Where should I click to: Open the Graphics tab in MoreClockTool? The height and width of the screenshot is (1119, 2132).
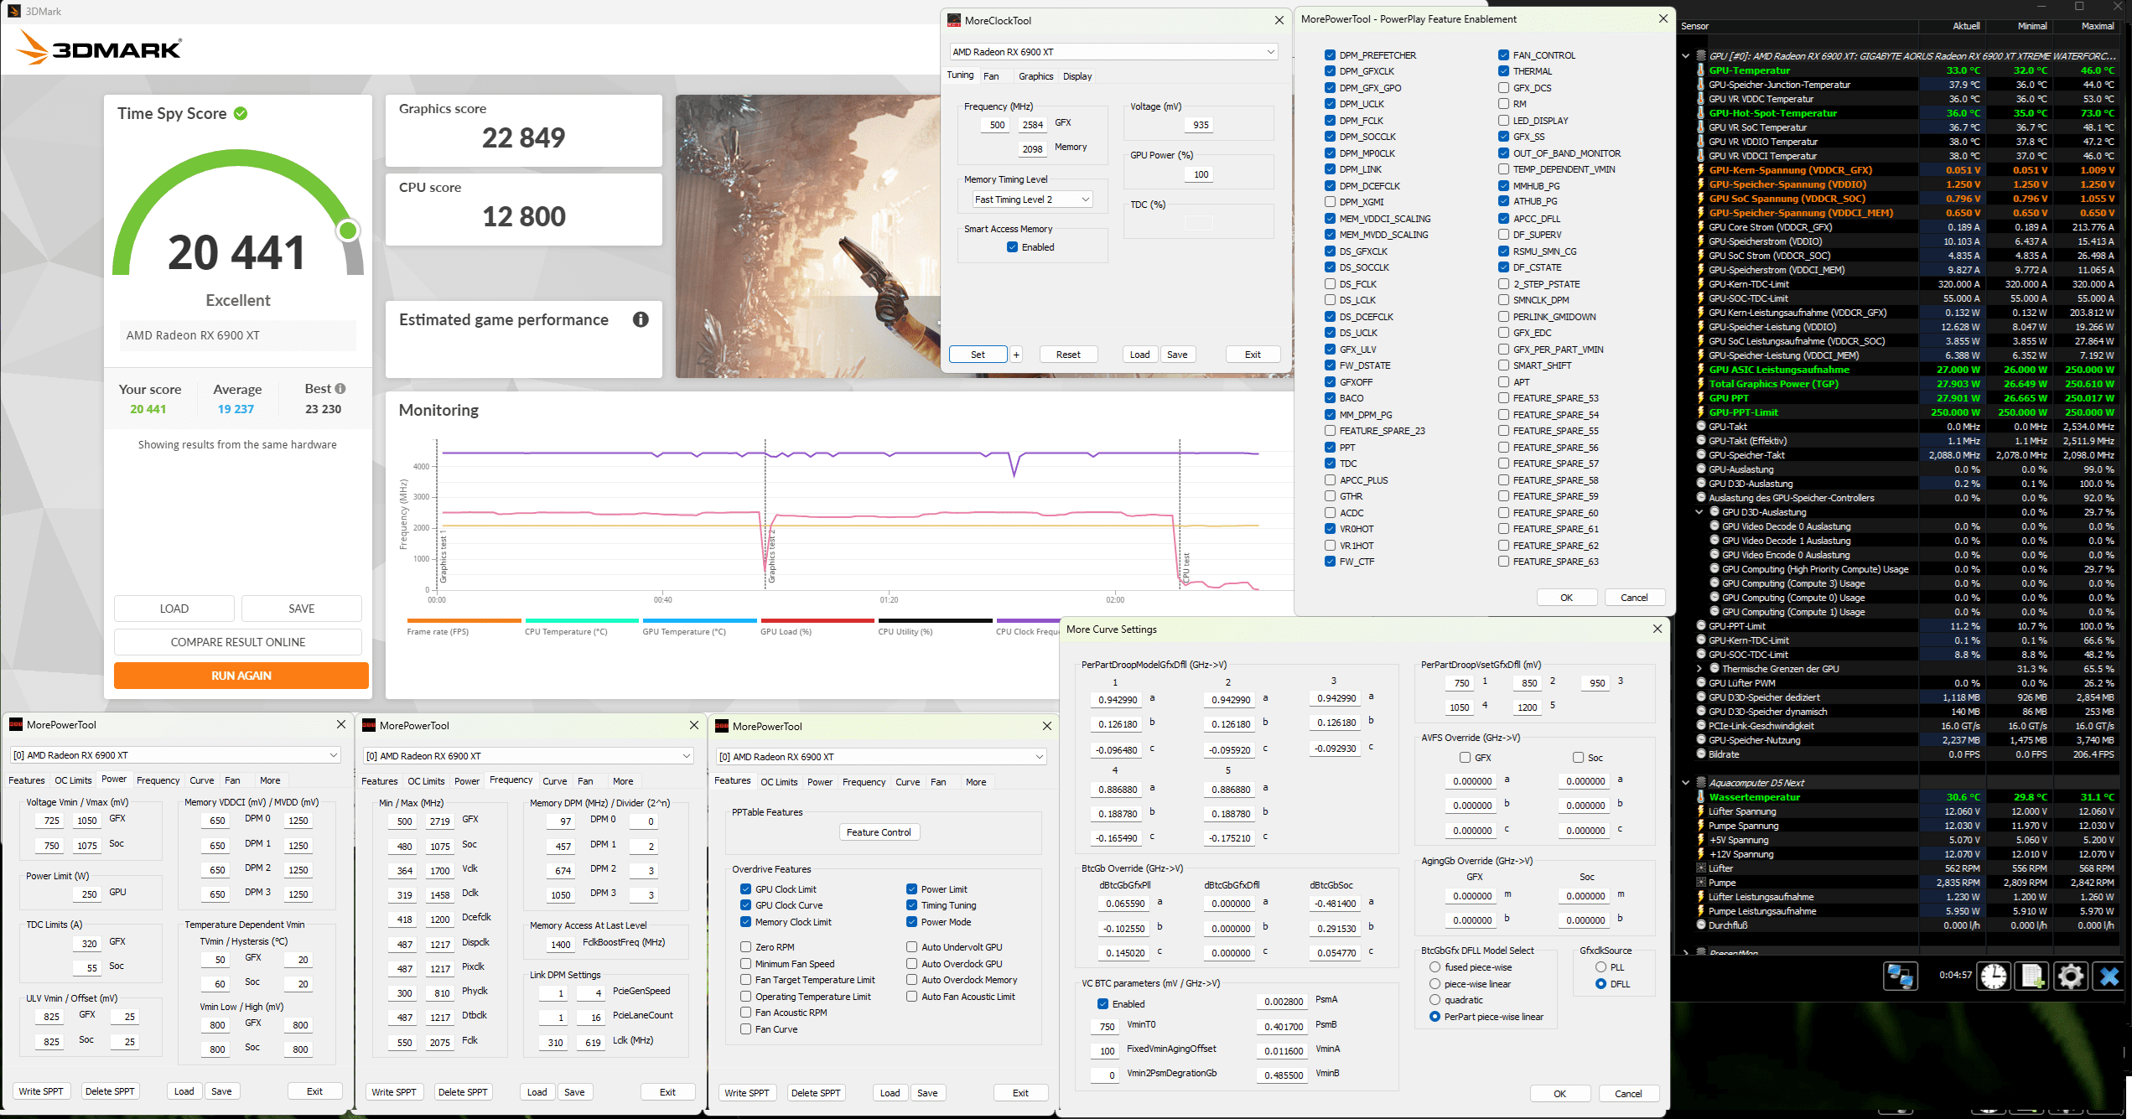point(1036,76)
